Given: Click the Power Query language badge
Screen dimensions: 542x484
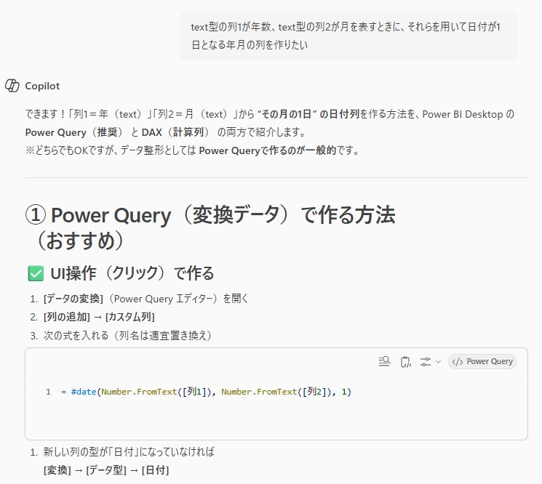Looking at the screenshot, I should click(x=482, y=361).
